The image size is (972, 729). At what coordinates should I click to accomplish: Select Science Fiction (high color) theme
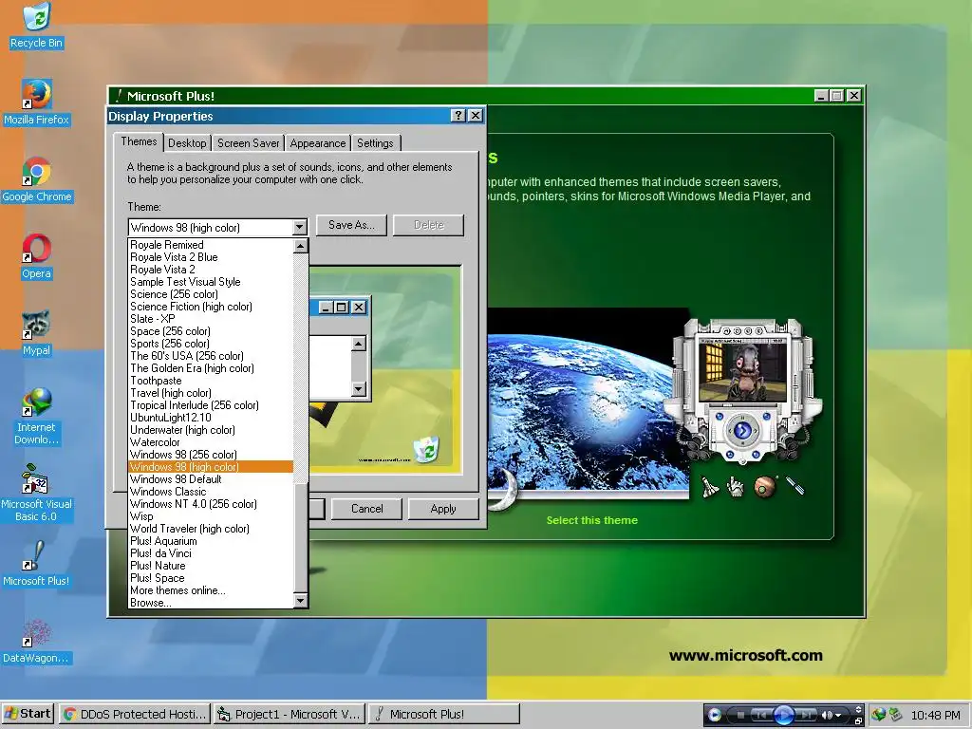211,307
